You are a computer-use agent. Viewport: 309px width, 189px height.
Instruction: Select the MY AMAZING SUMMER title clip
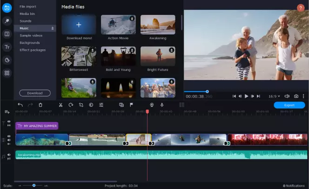click(37, 126)
